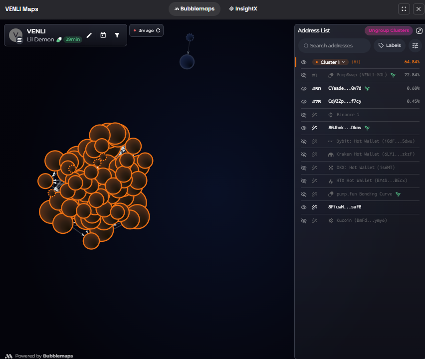Open the calendar history icon

click(103, 35)
